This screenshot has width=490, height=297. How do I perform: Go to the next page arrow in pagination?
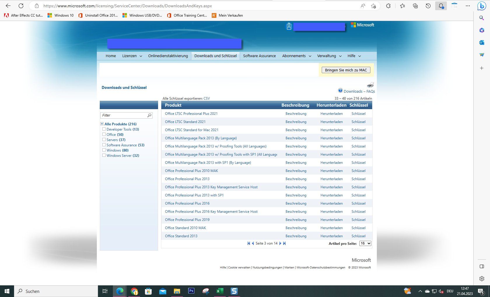point(280,243)
